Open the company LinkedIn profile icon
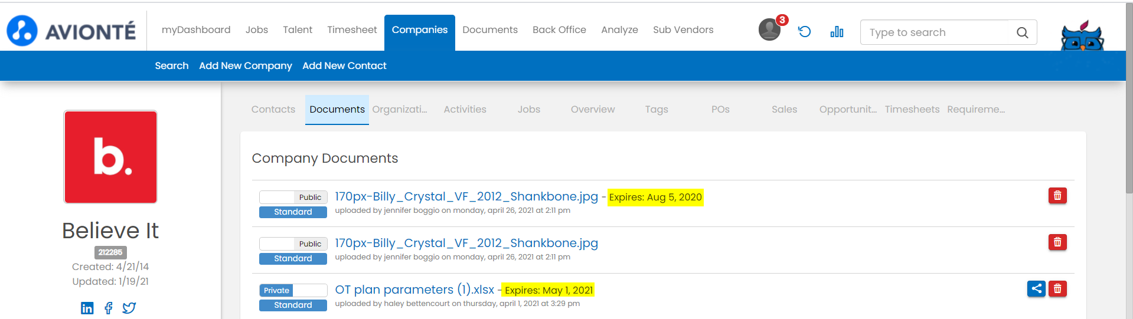 [87, 308]
